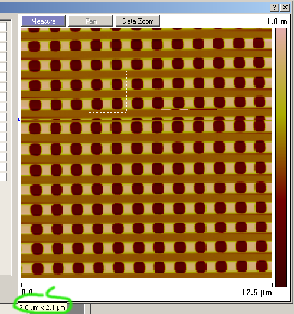Click the lower-right dark square inside the dashed selection
The width and height of the screenshot is (294, 314).
[x=117, y=104]
